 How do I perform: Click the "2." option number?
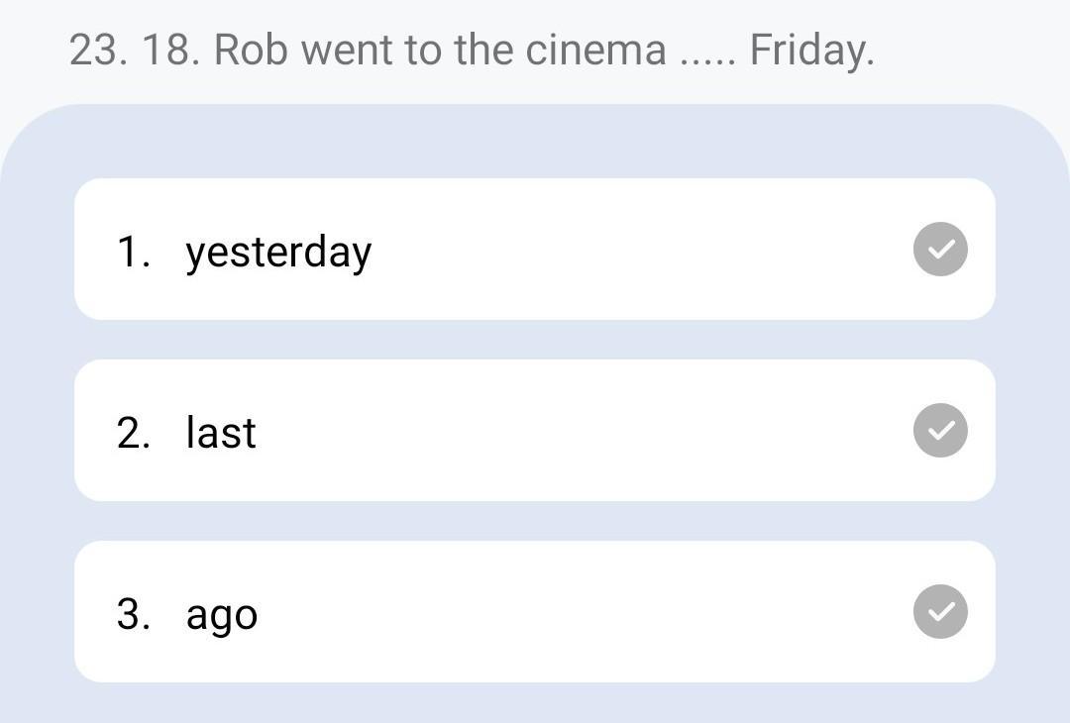(x=134, y=433)
